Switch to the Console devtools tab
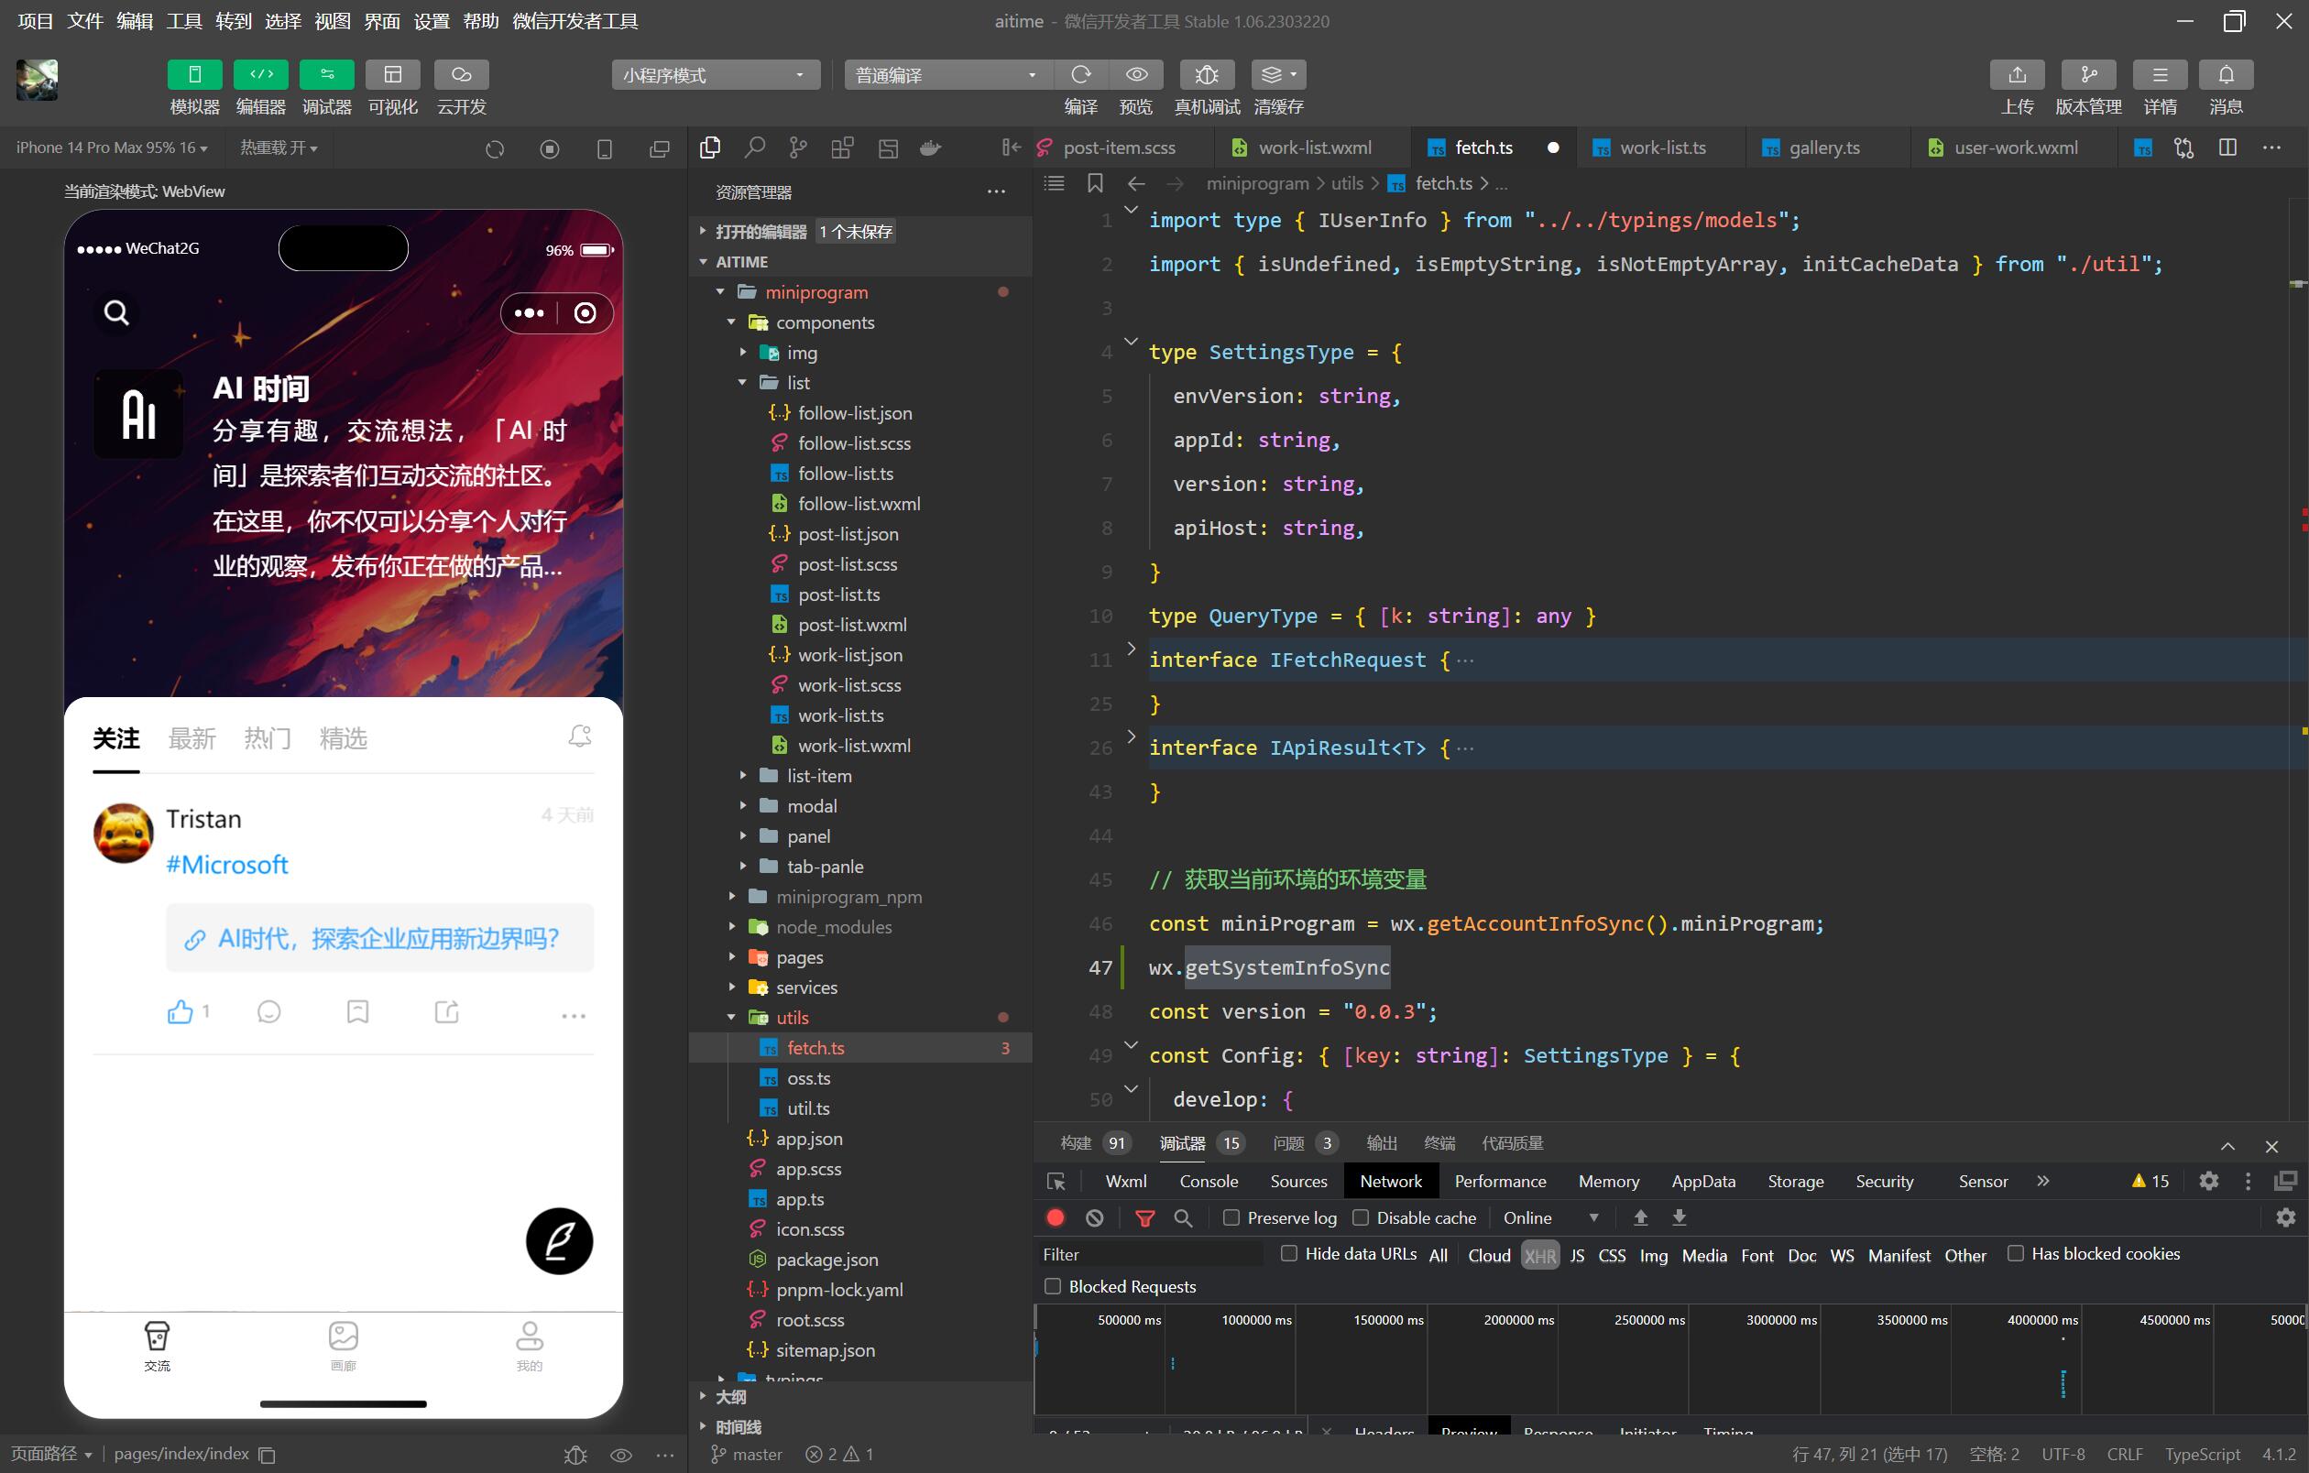Viewport: 2309px width, 1473px height. point(1209,1181)
